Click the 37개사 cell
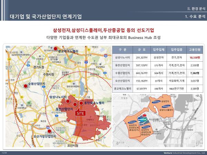 point(159,81)
